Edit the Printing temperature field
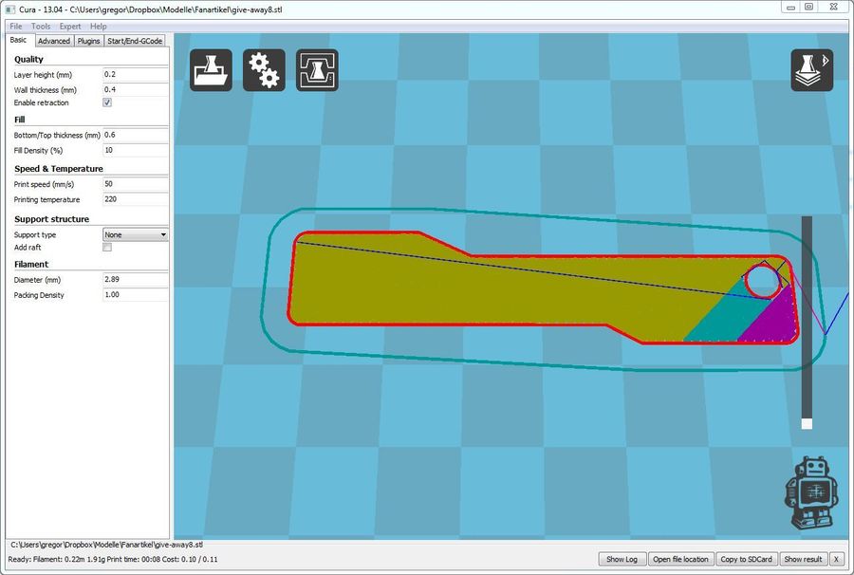This screenshot has height=575, width=854. click(x=133, y=199)
